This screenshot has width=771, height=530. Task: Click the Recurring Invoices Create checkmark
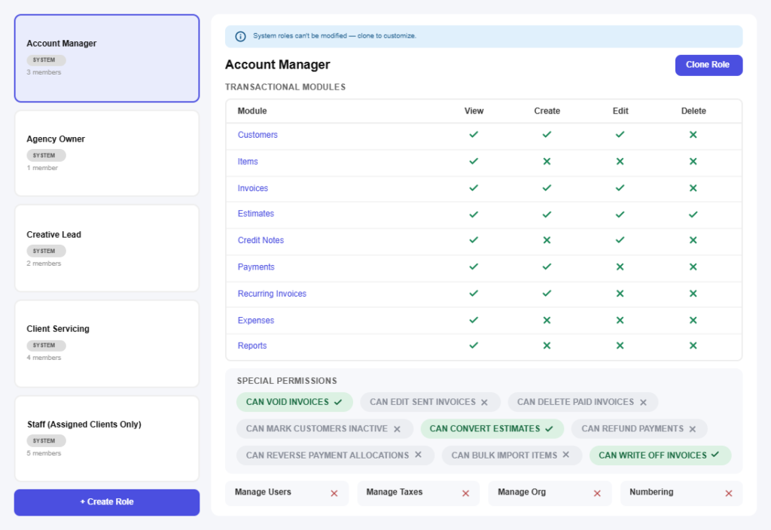(x=547, y=293)
